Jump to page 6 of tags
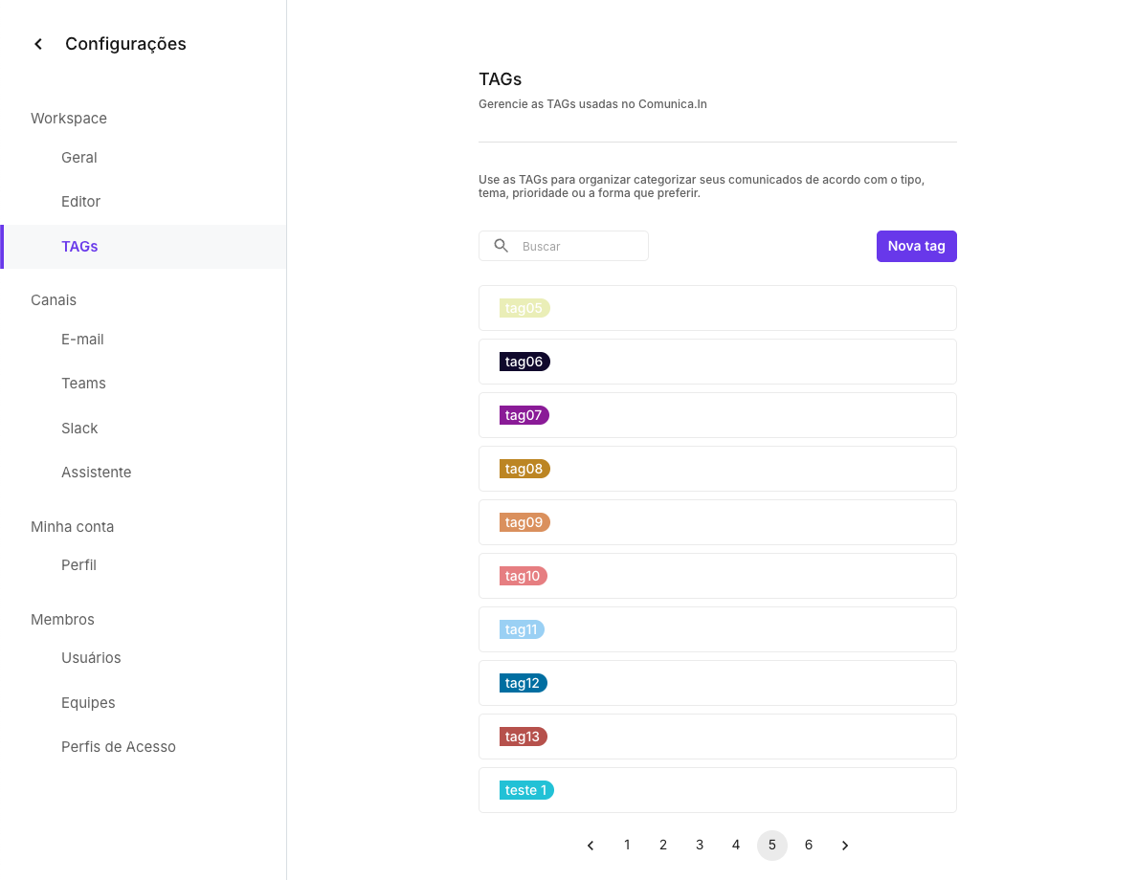Image resolution: width=1137 pixels, height=880 pixels. (x=809, y=846)
